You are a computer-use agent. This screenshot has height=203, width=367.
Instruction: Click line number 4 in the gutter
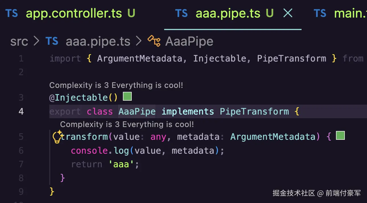[21, 111]
